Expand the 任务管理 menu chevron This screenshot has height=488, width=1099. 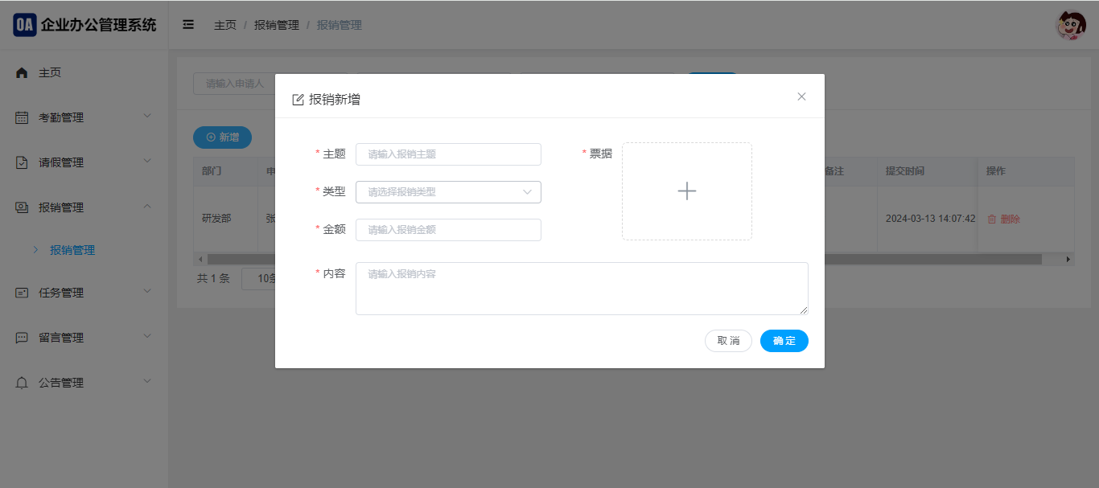pos(147,292)
